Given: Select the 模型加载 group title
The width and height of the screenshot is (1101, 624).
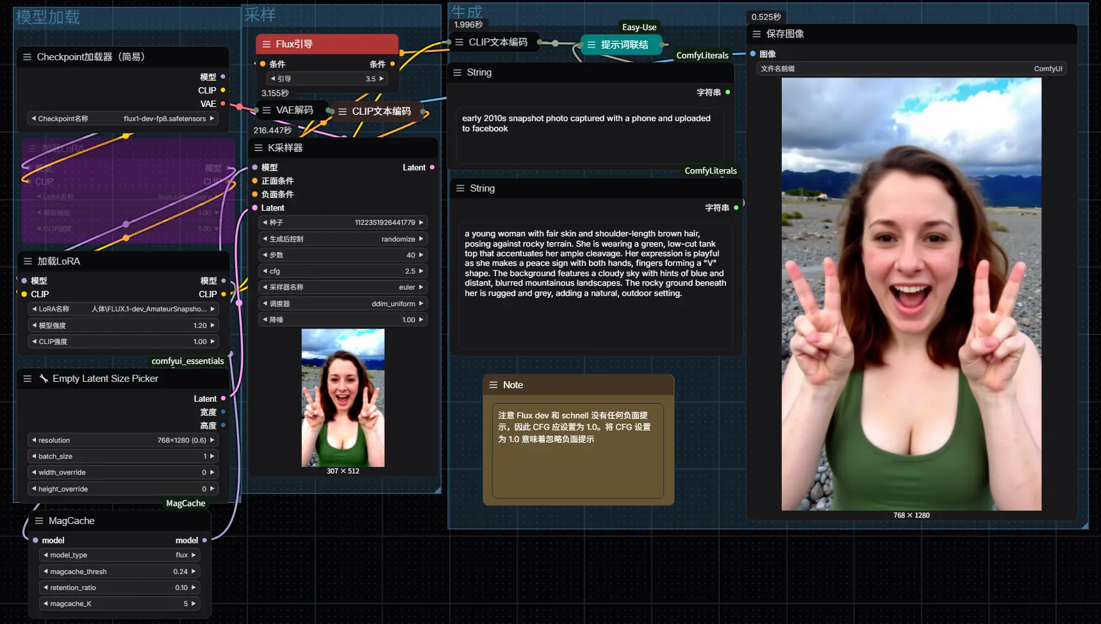Looking at the screenshot, I should click(x=48, y=17).
